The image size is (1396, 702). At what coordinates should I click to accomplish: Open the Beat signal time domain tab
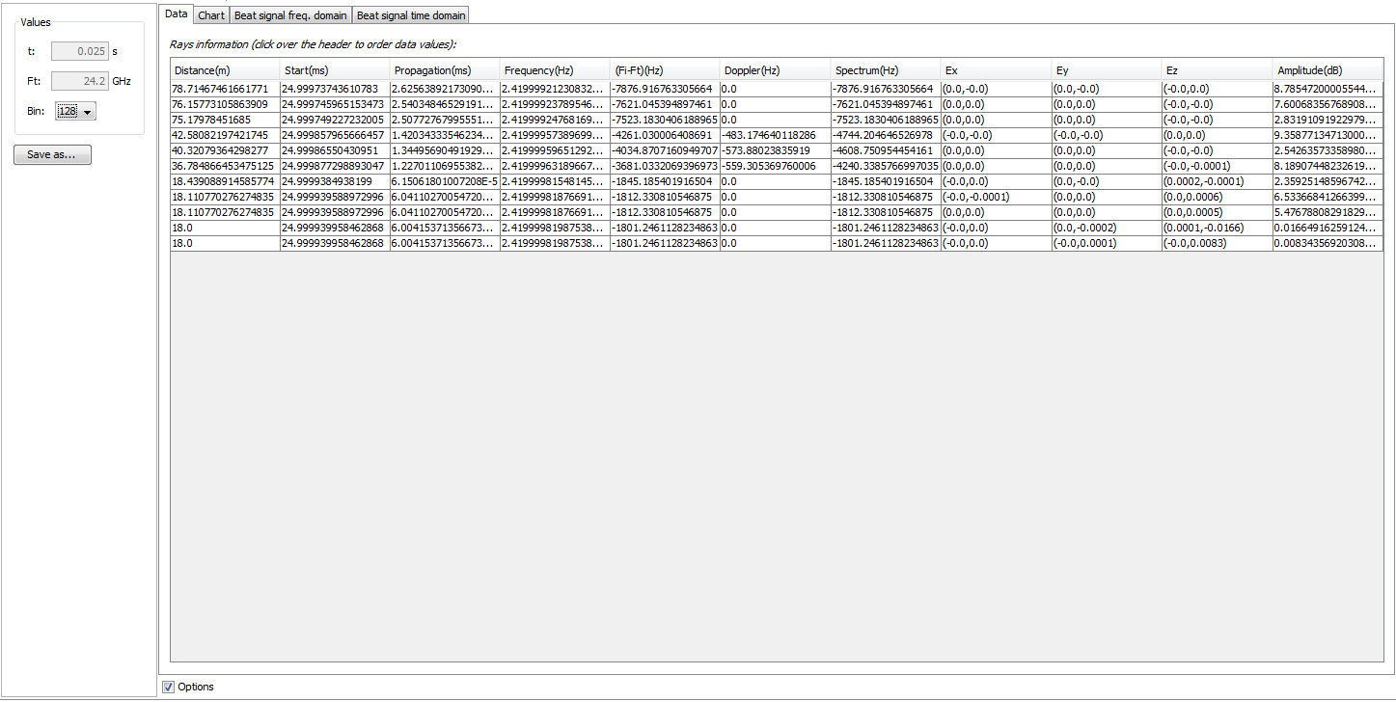[411, 15]
